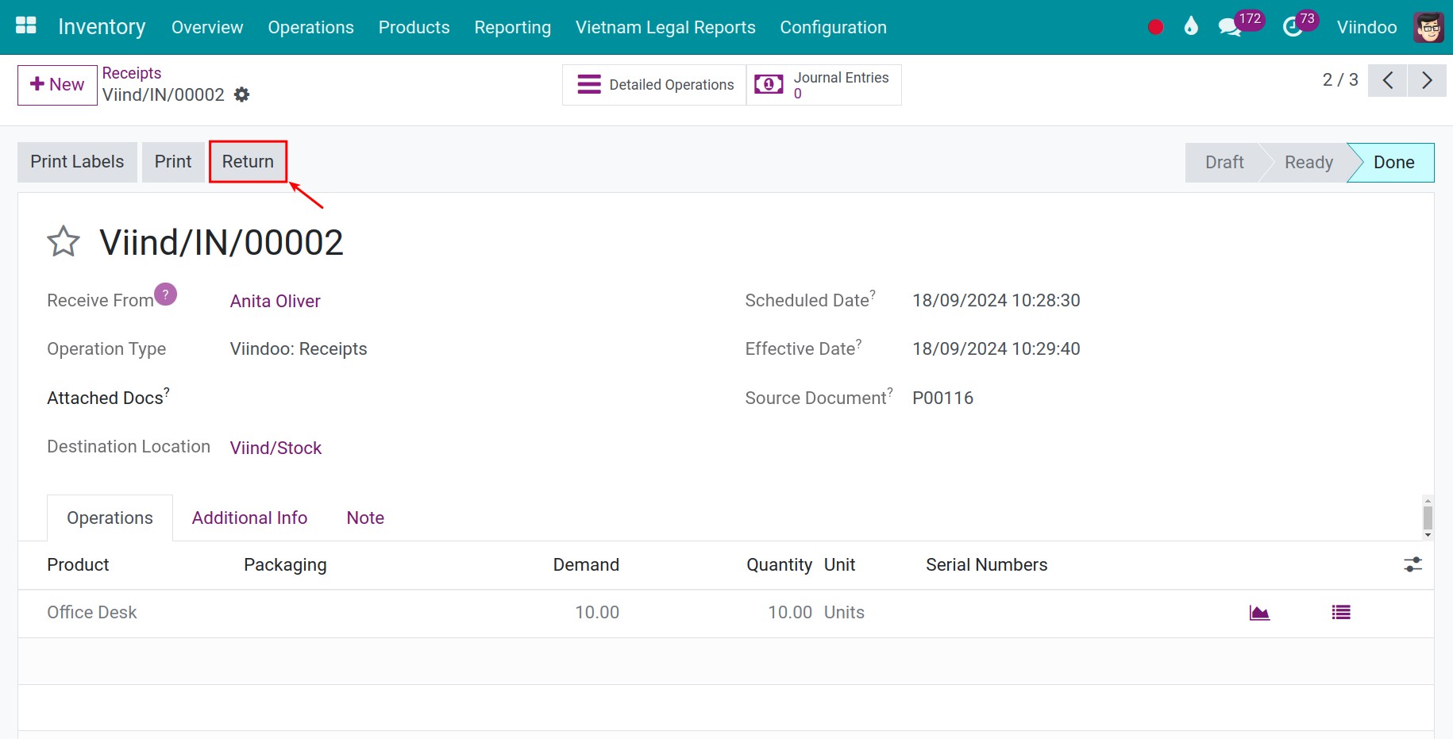Mark the receipt as favorite with the star

[x=64, y=241]
